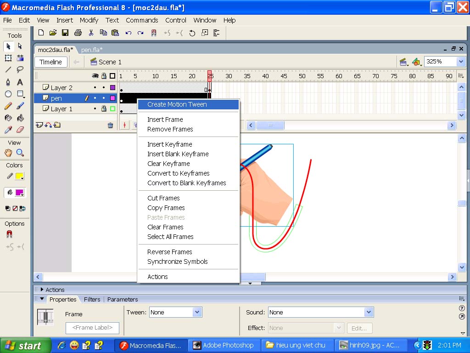Select the Rectangle tool
The image size is (470, 353).
[x=20, y=94]
